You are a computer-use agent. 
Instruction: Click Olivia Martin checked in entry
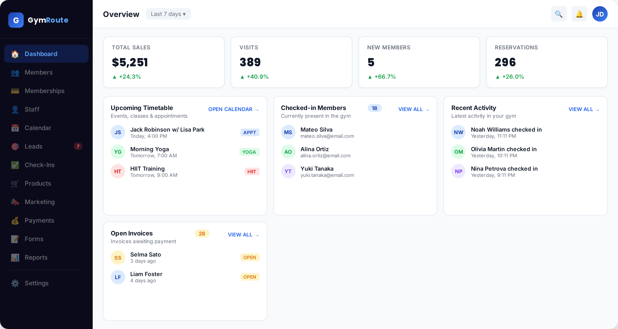coord(526,152)
